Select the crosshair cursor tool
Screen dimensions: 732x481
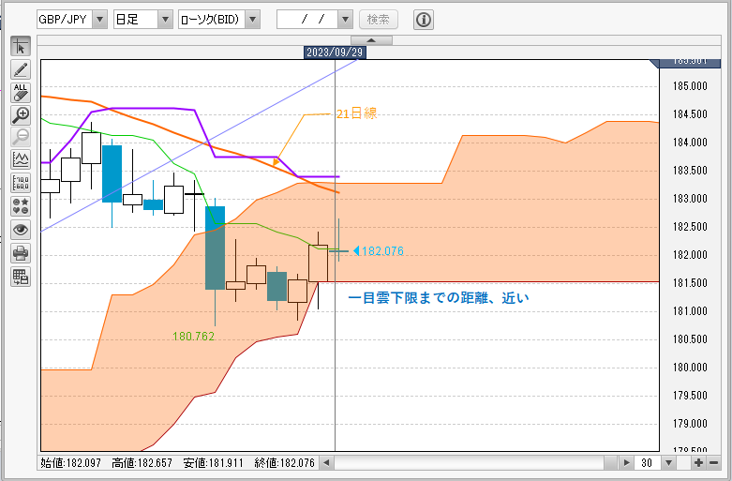click(21, 46)
